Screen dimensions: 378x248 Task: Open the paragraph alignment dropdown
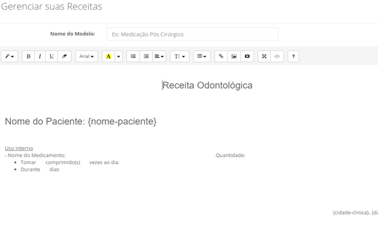click(x=159, y=56)
